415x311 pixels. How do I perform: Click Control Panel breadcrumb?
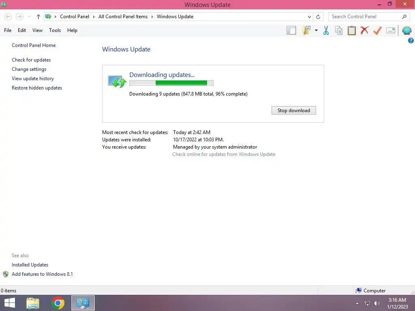(x=75, y=17)
